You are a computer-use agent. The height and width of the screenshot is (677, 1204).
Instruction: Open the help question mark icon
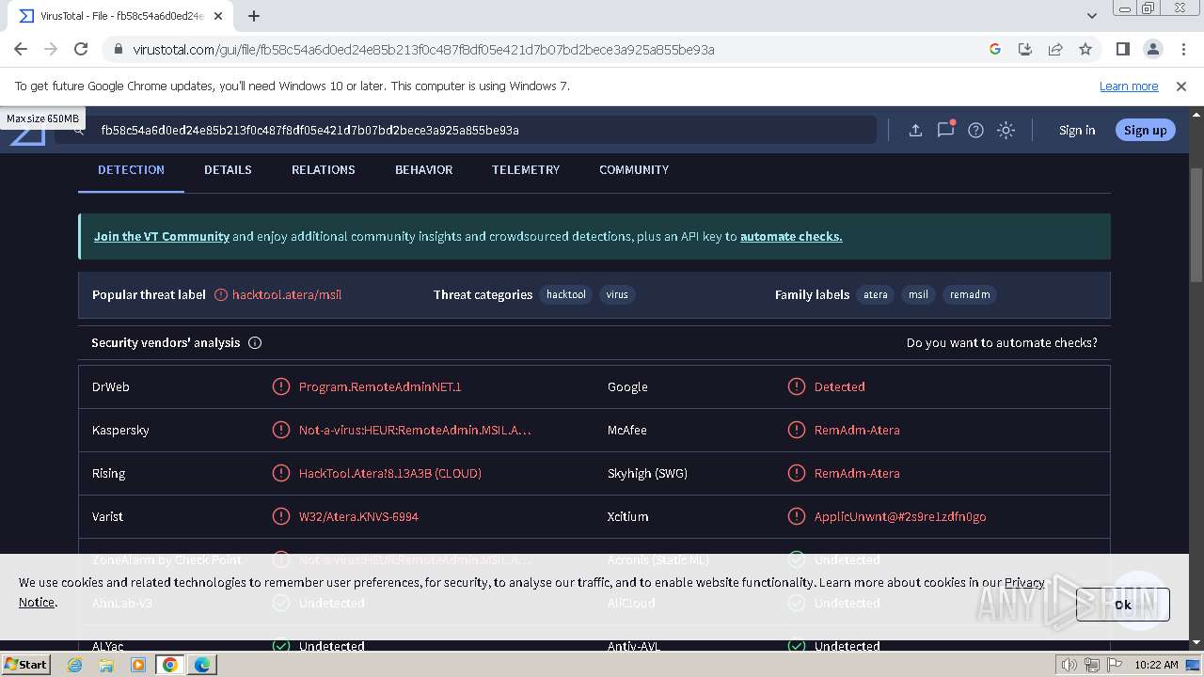[976, 131]
